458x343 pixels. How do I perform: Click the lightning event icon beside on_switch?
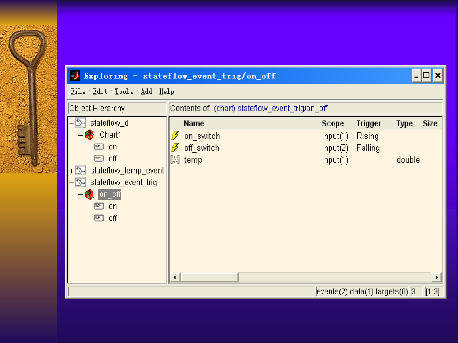[175, 136]
